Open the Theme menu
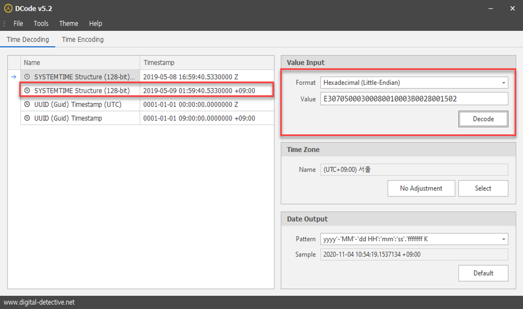Screen dimensions: 523x309 [x=69, y=23]
